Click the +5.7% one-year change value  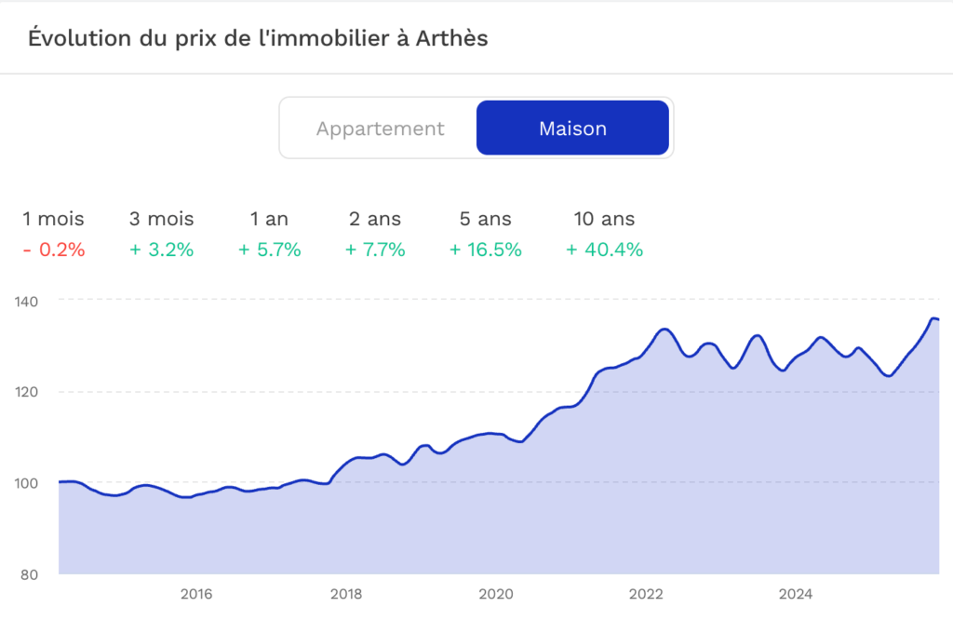click(x=269, y=249)
